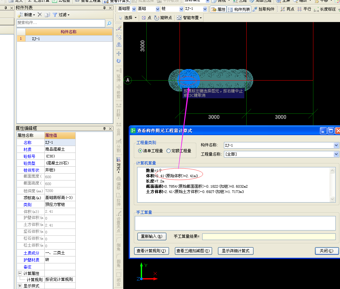The height and width of the screenshot is (289, 340).
Task: Click the move arrows icon in vertical toolbar
Action: (119, 54)
